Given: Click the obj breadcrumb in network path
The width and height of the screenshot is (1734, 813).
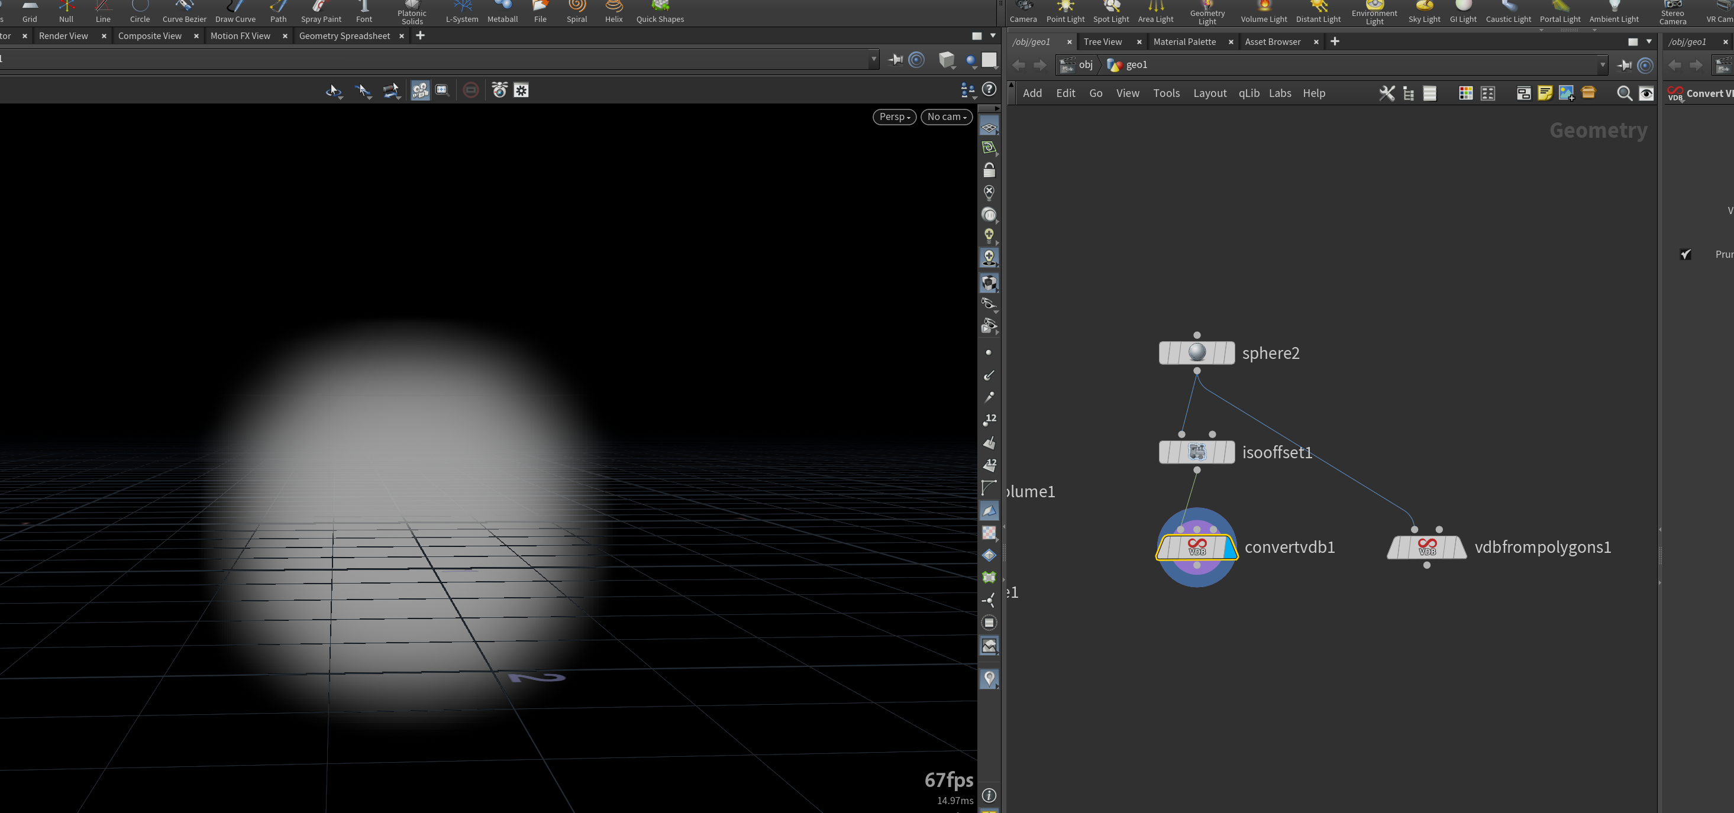Looking at the screenshot, I should click(x=1076, y=64).
